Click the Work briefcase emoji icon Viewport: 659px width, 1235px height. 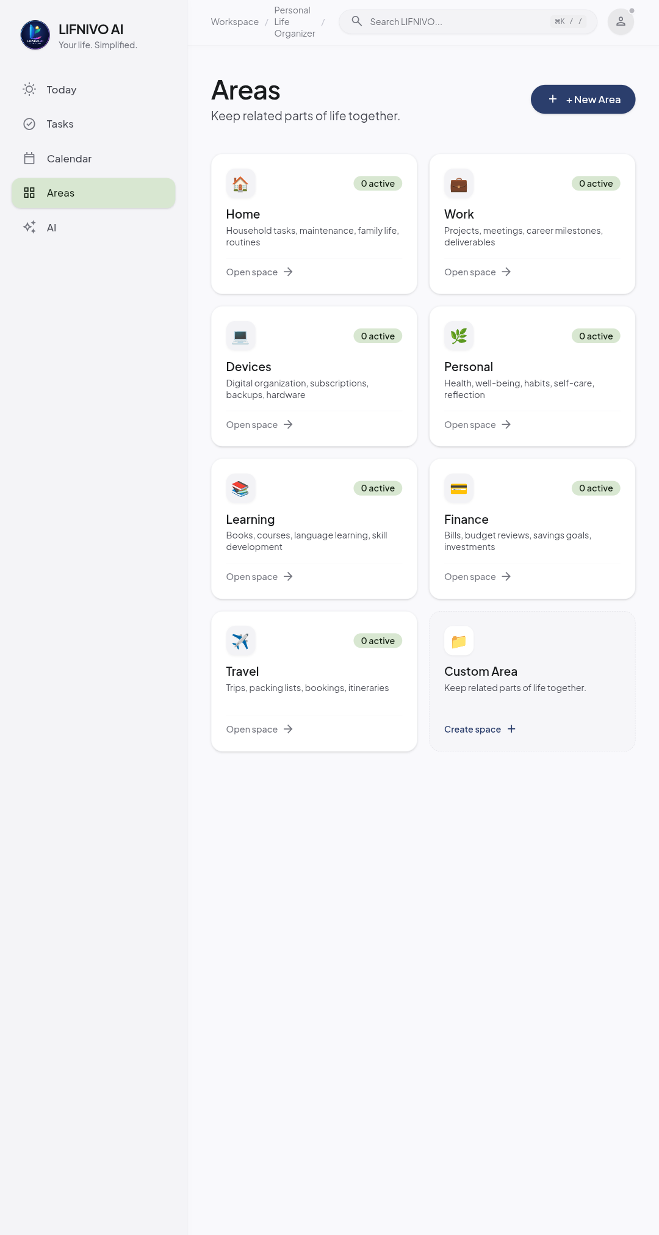459,184
